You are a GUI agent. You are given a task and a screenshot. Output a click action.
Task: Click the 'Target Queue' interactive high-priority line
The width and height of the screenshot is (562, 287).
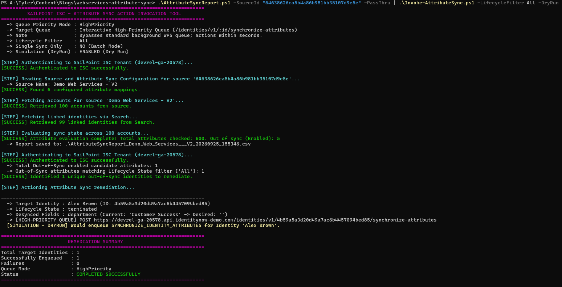[152, 30]
